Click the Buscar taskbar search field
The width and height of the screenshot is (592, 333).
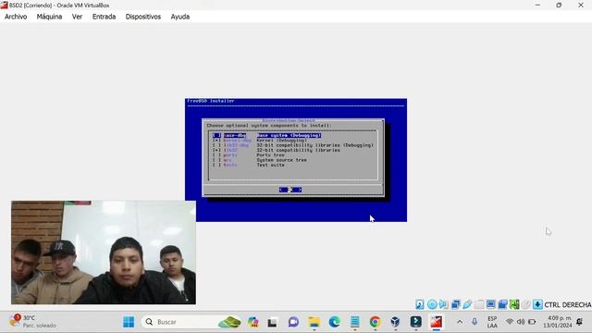191,322
